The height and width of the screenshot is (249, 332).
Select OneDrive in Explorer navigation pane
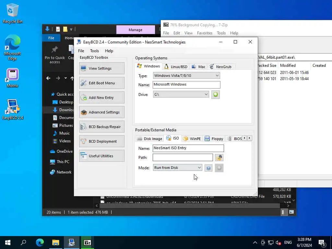[x=61, y=151]
